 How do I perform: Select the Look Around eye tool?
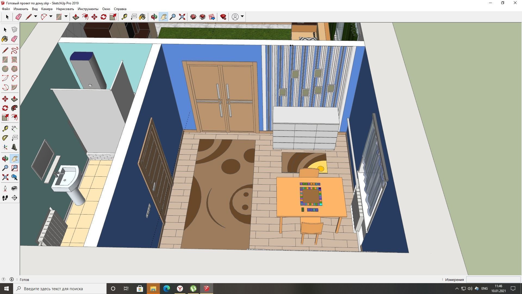click(14, 189)
